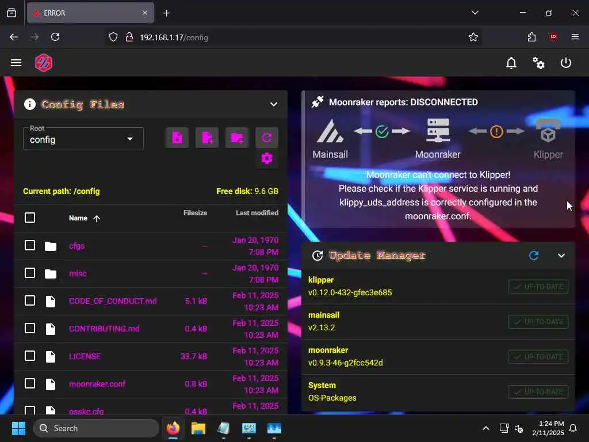Show hidden system tray icons
Viewport: 589px width, 442px height.
[485, 428]
